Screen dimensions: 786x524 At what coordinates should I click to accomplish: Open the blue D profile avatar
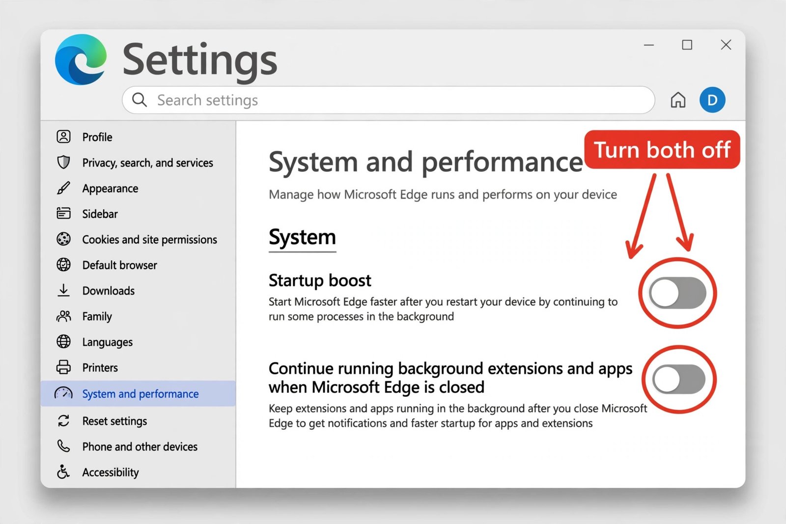point(712,100)
